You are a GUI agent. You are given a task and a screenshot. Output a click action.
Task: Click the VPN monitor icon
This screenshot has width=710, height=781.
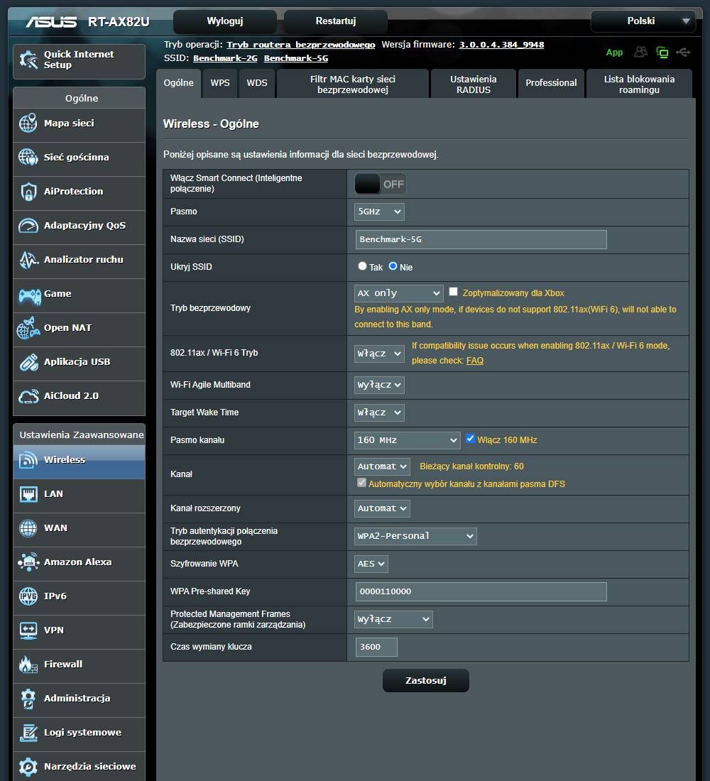tap(28, 630)
